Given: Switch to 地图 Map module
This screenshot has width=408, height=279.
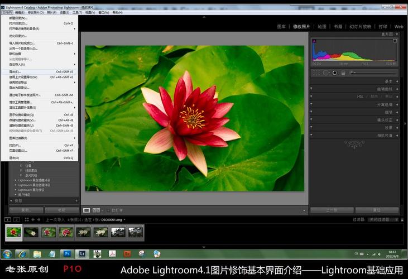Looking at the screenshot, I should click(x=322, y=27).
